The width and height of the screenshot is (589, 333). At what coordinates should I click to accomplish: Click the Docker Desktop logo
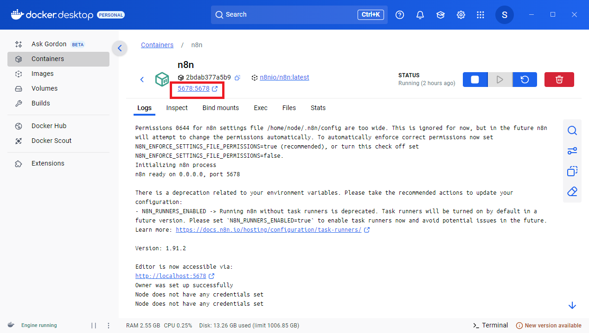[x=52, y=15]
